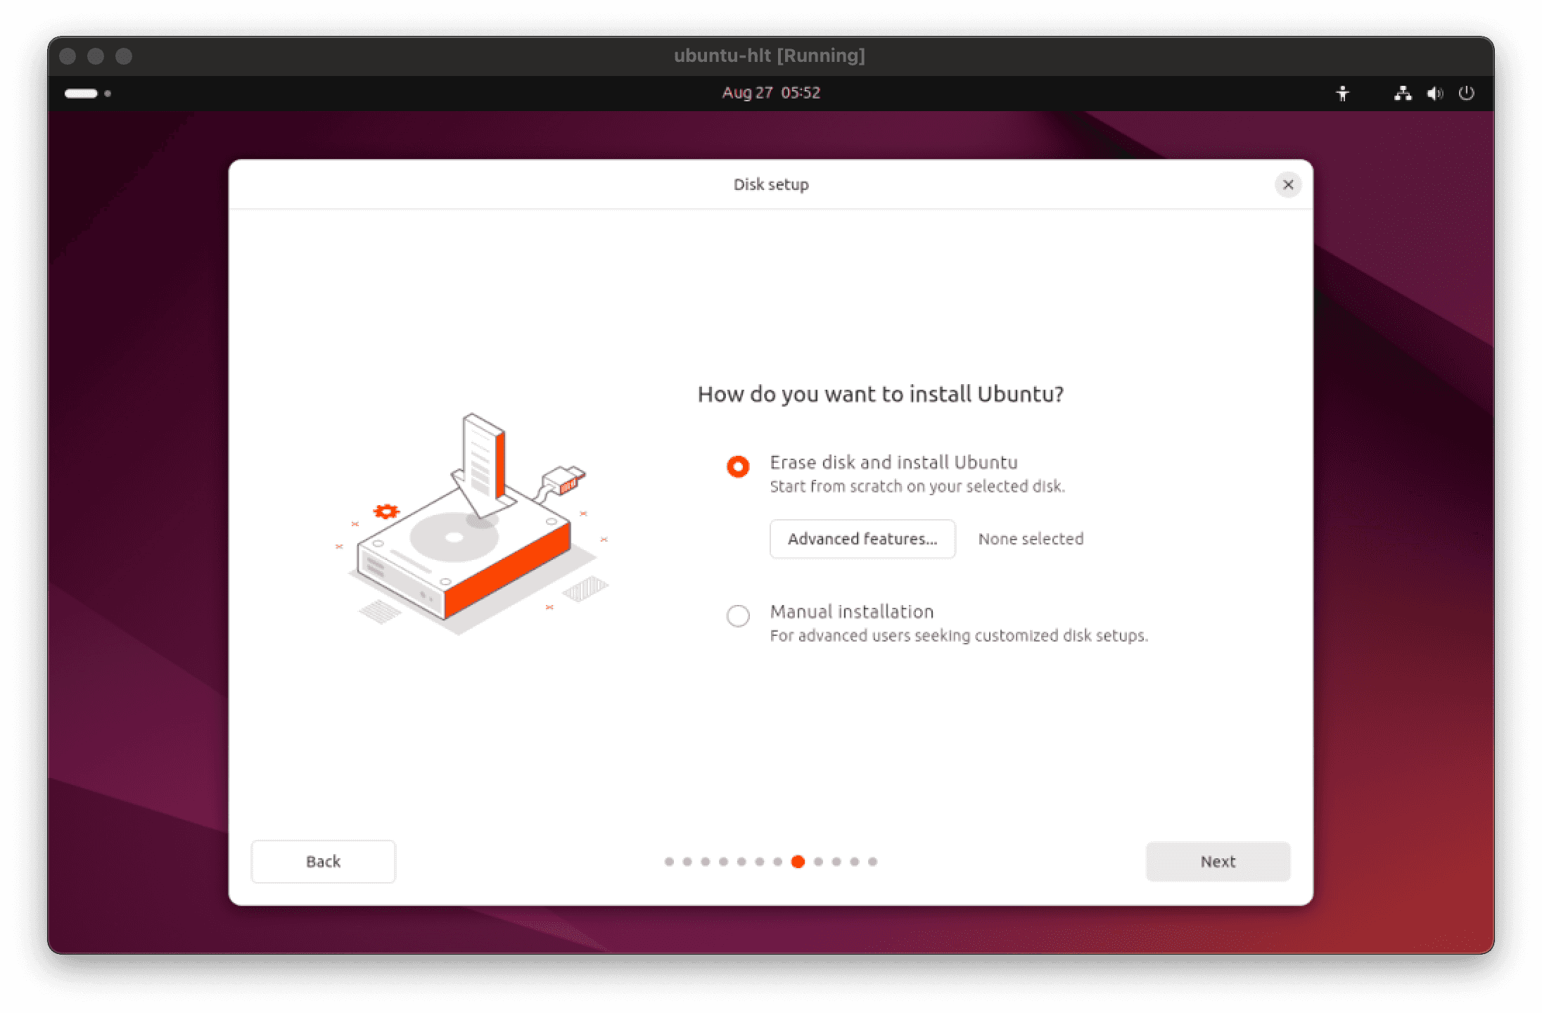This screenshot has width=1542, height=1013.
Task: Click the power menu icon
Action: click(1467, 93)
